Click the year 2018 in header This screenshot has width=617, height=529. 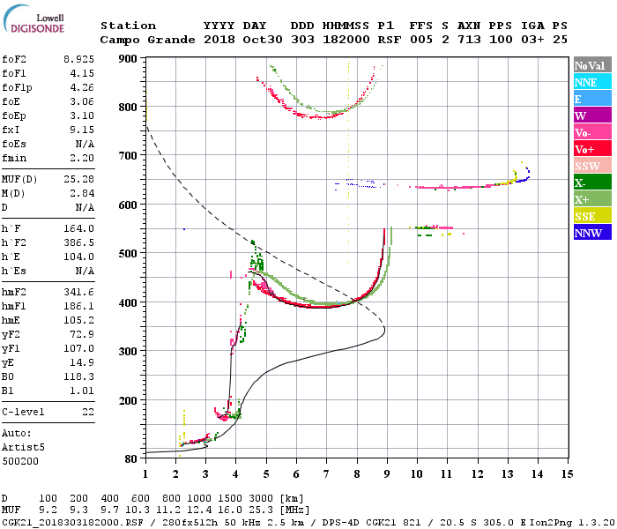tap(219, 40)
